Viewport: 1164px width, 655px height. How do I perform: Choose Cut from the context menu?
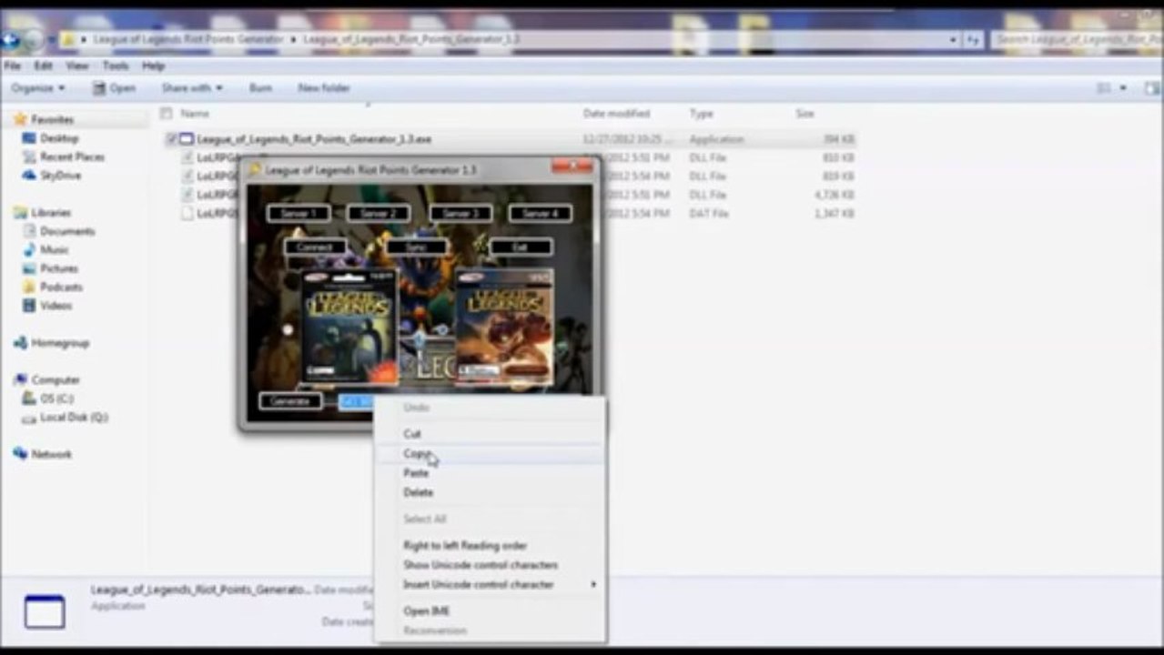tap(490, 434)
